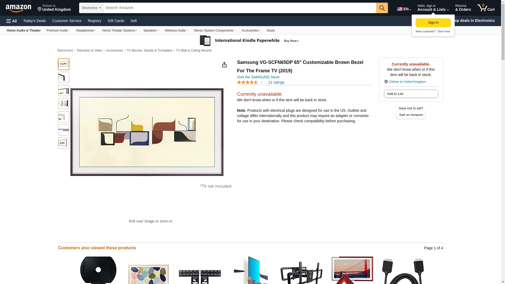This screenshot has height=284, width=505.
Task: Expand the Electronics search category dropdown
Action: coord(91,8)
